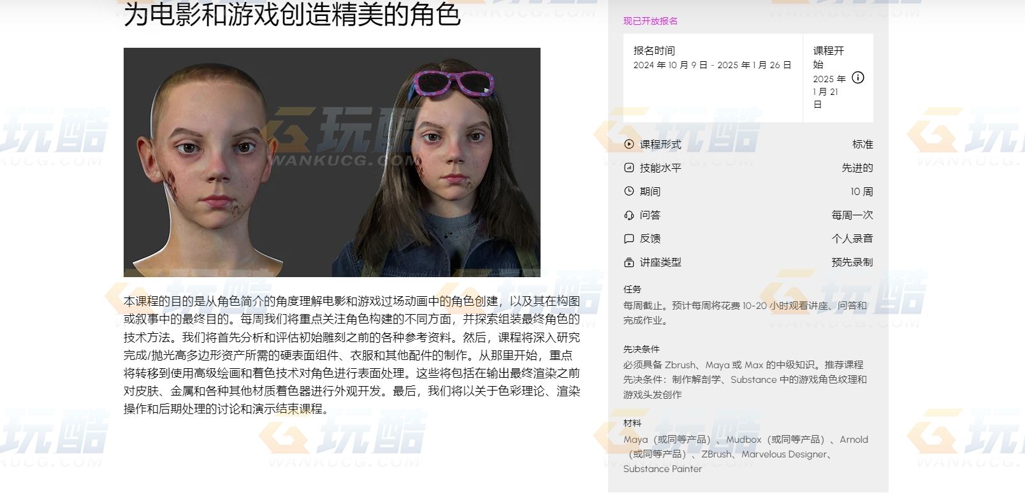Click the 材料 materials heading
The height and width of the screenshot is (502, 1025).
click(x=632, y=423)
